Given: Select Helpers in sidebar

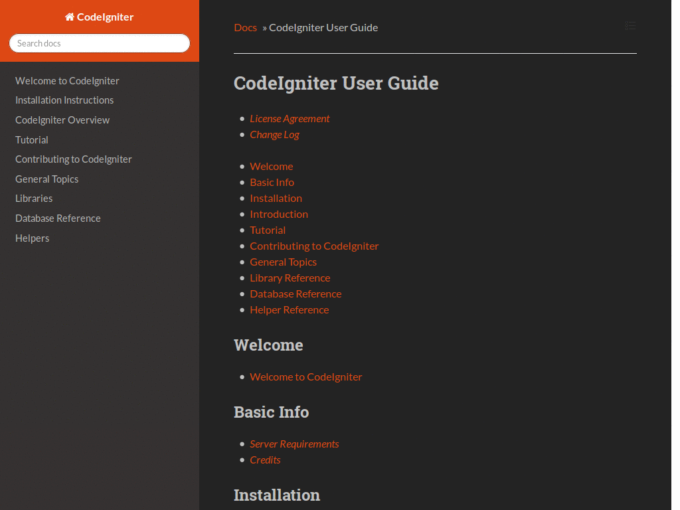Looking at the screenshot, I should pos(32,238).
